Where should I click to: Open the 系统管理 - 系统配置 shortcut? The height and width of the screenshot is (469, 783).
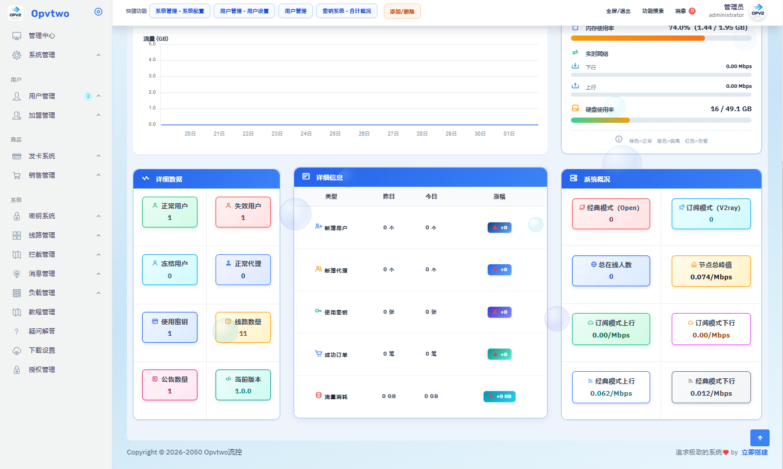click(x=180, y=11)
